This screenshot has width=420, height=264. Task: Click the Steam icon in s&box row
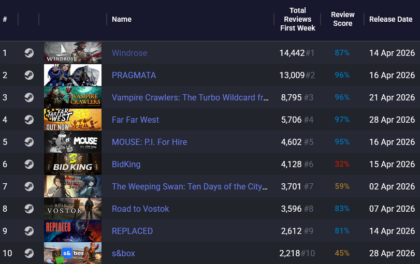click(x=29, y=253)
